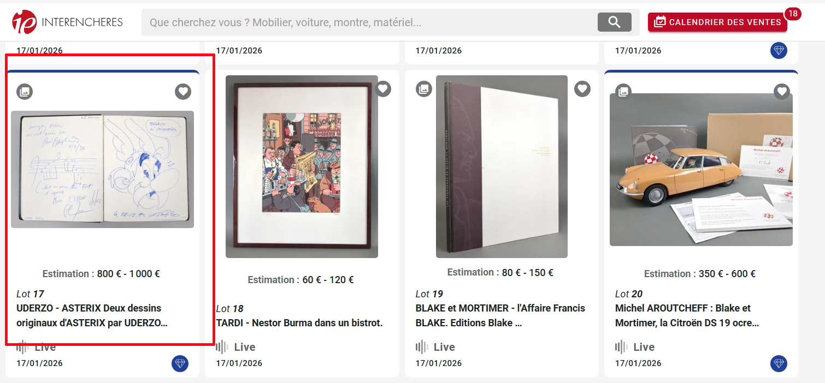The image size is (825, 383).
Task: Click the diamond badge on Lot 17 card
Action: click(180, 363)
